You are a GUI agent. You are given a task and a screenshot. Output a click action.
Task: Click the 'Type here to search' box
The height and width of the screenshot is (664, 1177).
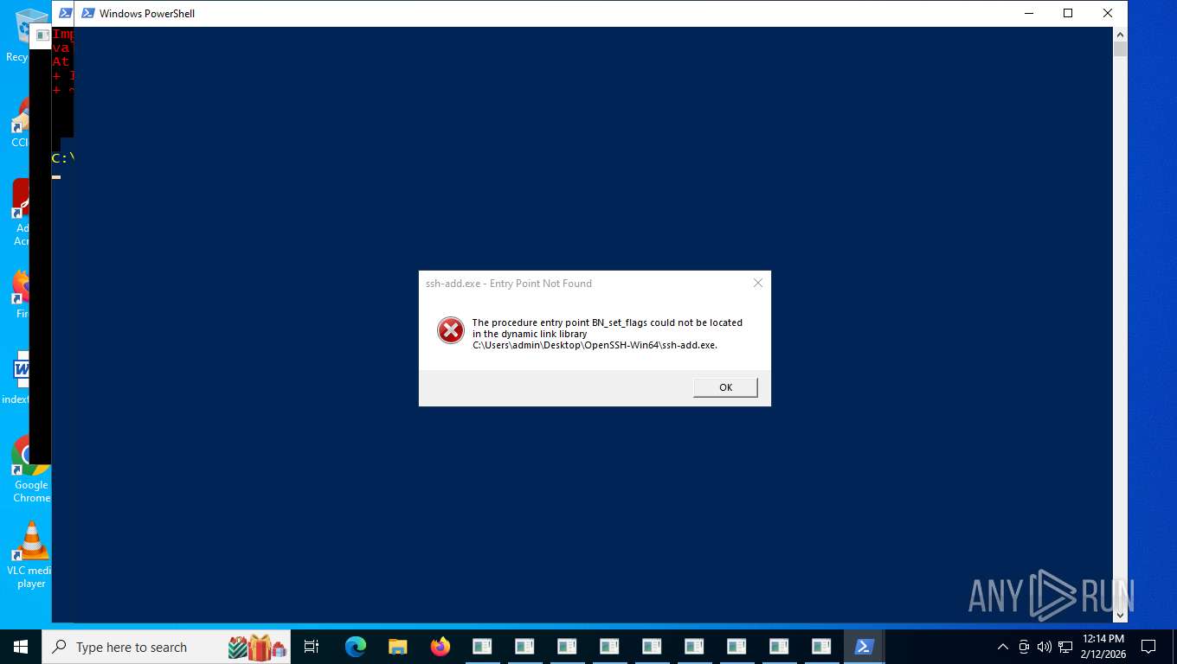click(166, 647)
